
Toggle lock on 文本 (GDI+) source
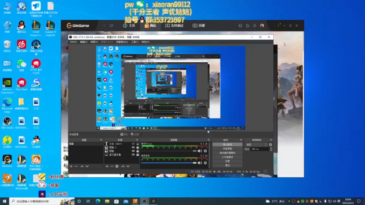click(137, 144)
